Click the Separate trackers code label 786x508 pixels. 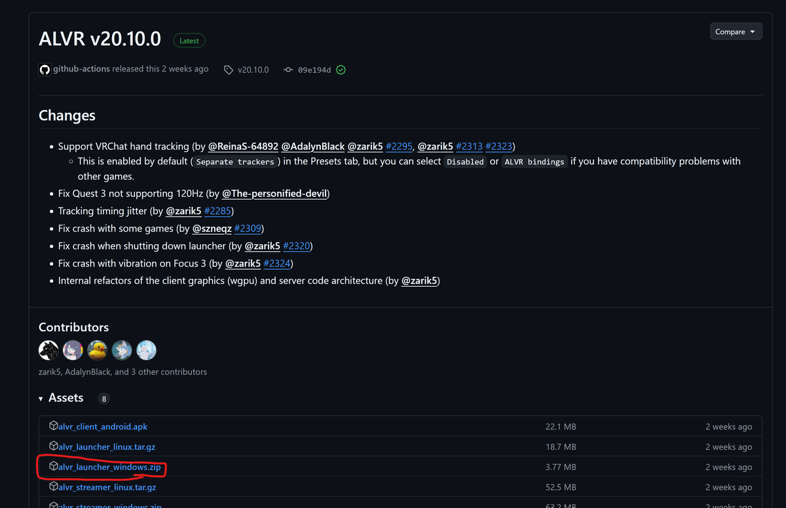coord(235,162)
